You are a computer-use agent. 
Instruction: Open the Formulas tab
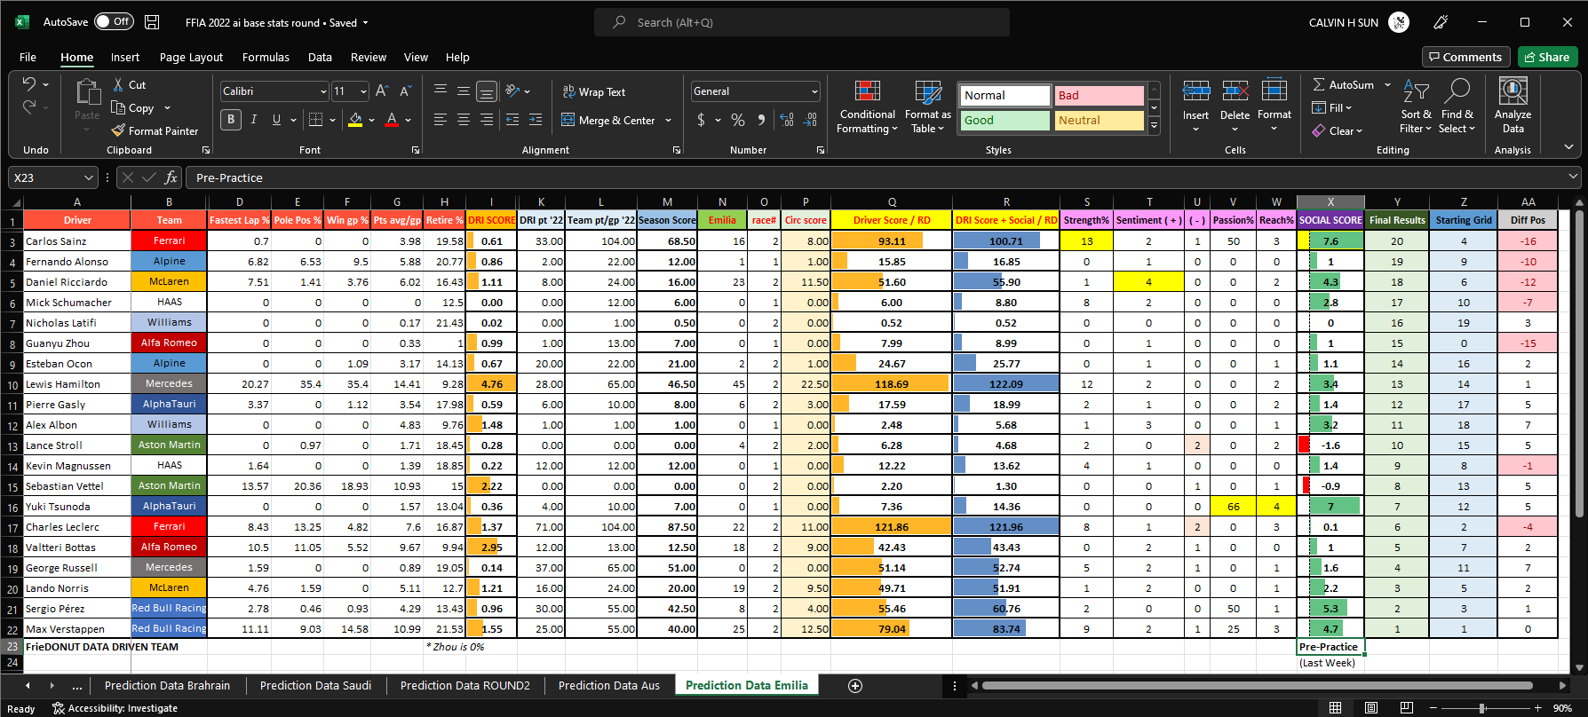[266, 57]
